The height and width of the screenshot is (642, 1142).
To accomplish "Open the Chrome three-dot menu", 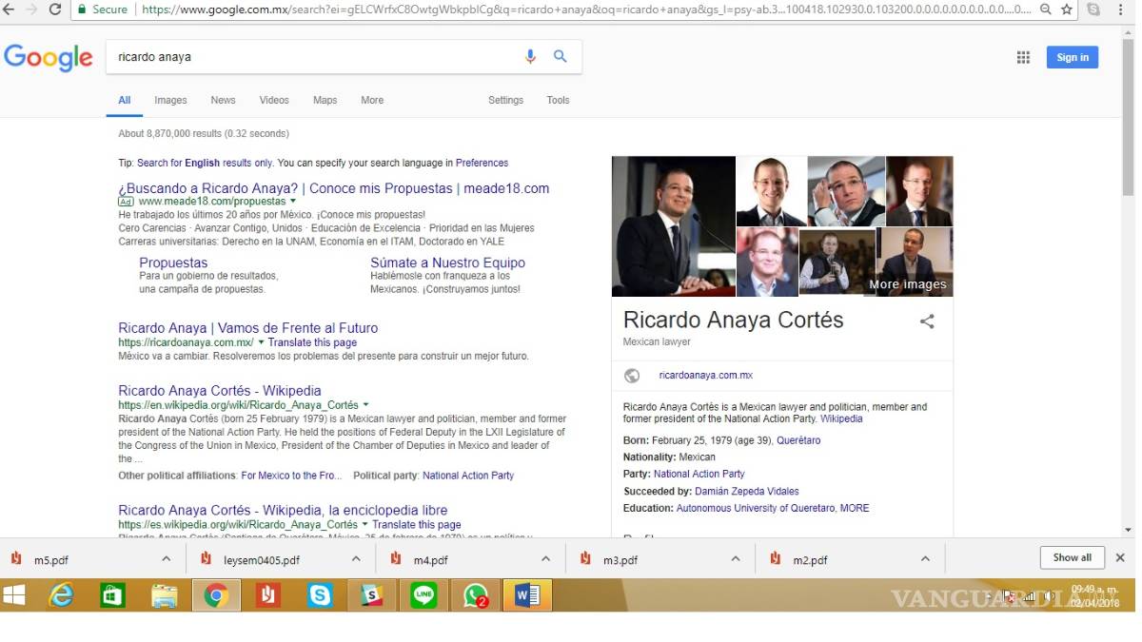I will [x=1121, y=10].
